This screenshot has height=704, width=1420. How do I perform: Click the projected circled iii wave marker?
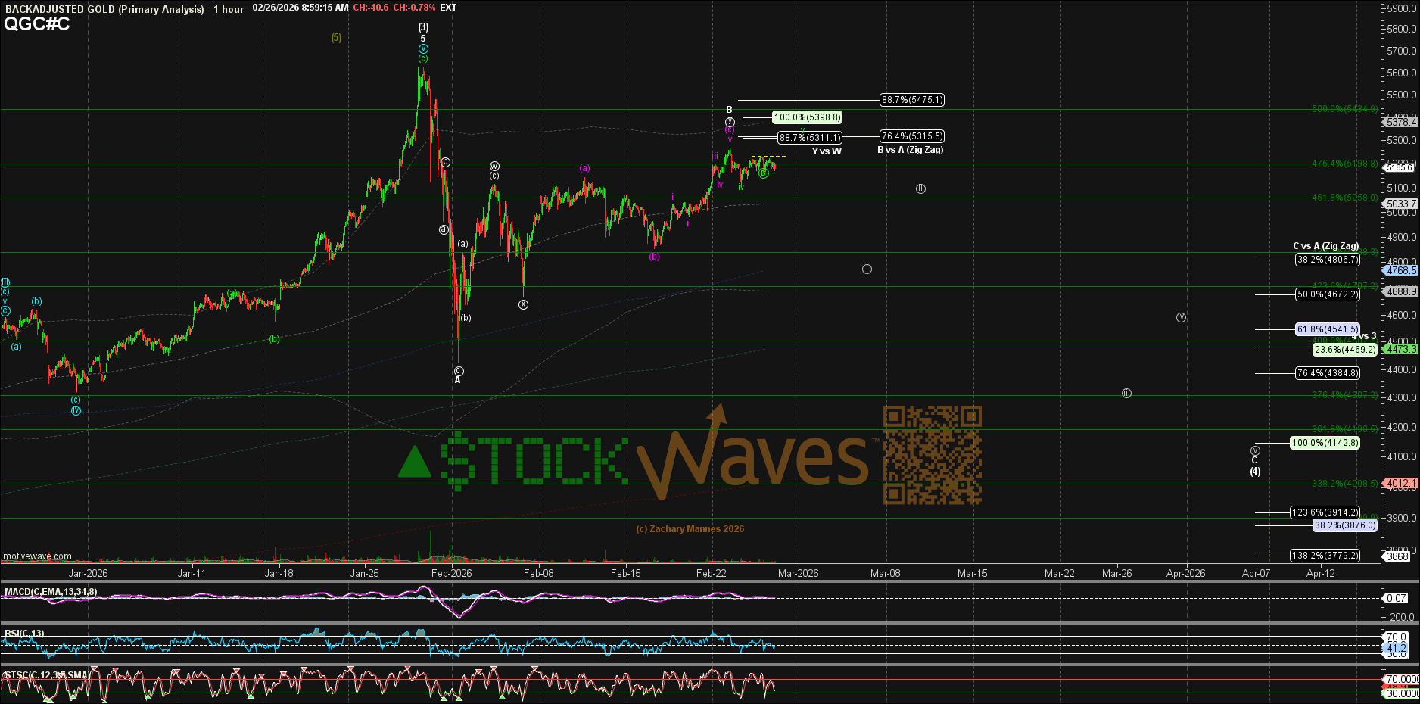tap(1126, 394)
